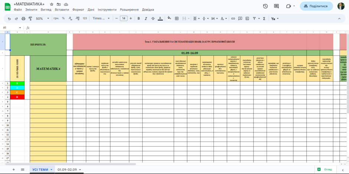Open the fill color picker
Viewport: 349px width, 174px height.
click(x=169, y=18)
